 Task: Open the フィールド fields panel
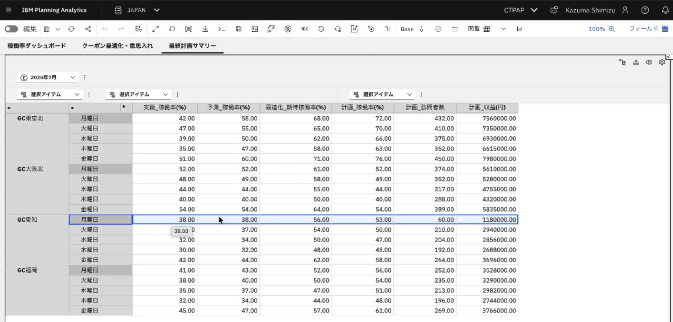coord(648,29)
